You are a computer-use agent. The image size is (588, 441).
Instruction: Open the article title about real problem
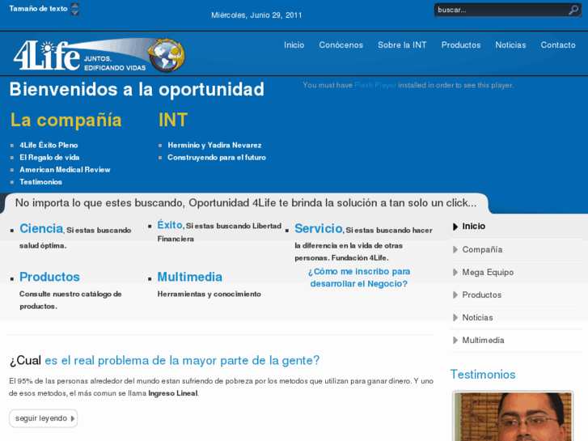164,361
